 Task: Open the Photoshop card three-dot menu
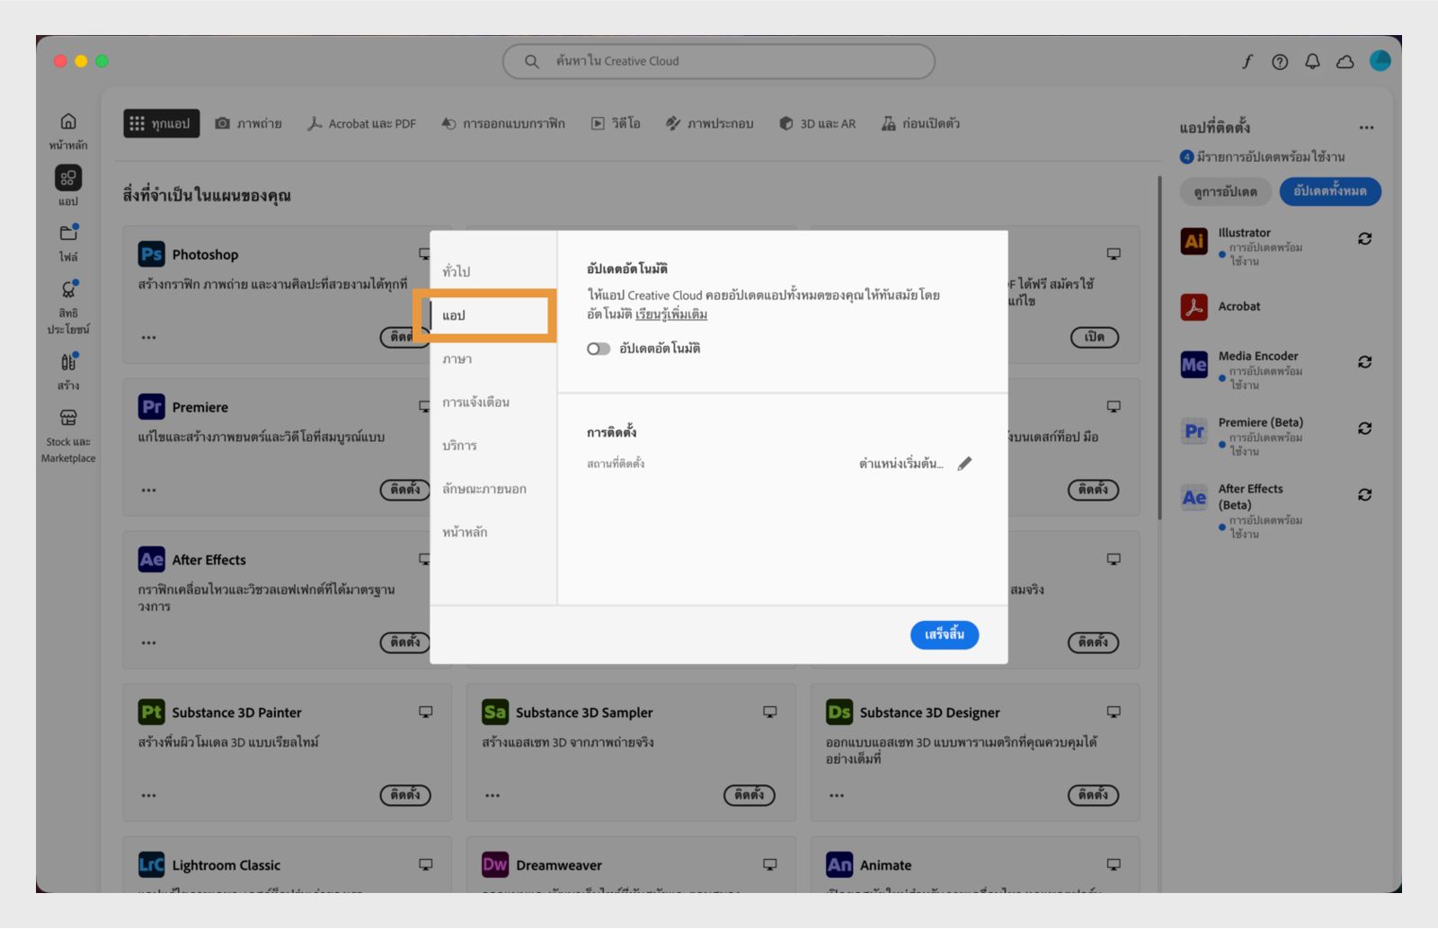tap(148, 338)
